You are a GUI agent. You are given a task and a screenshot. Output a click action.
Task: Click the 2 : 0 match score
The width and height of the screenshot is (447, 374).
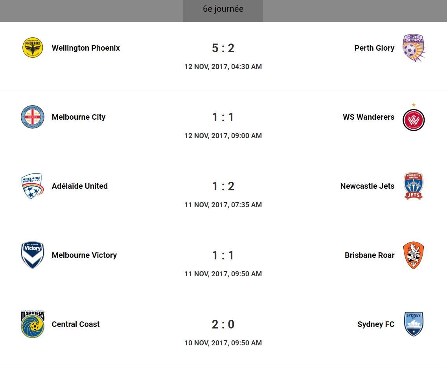pyautogui.click(x=223, y=324)
